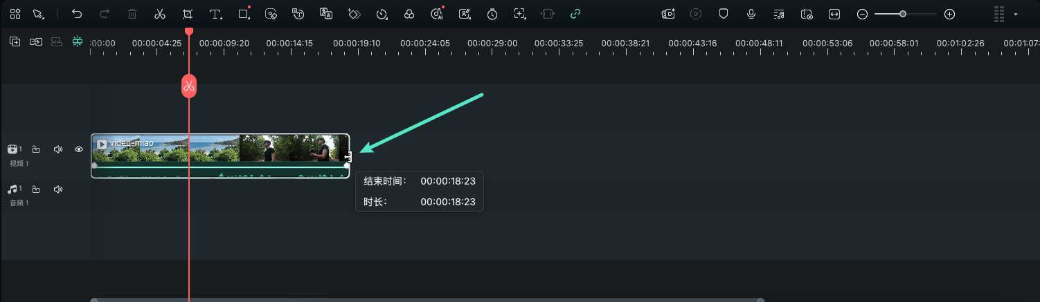Click ruler timestamp 00:00:24:05

pos(425,43)
